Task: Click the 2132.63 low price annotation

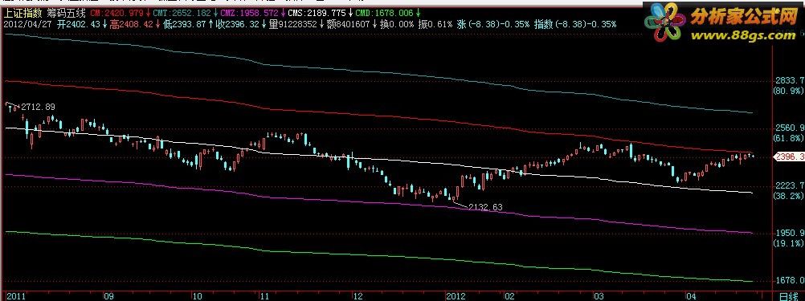Action: tap(486, 207)
